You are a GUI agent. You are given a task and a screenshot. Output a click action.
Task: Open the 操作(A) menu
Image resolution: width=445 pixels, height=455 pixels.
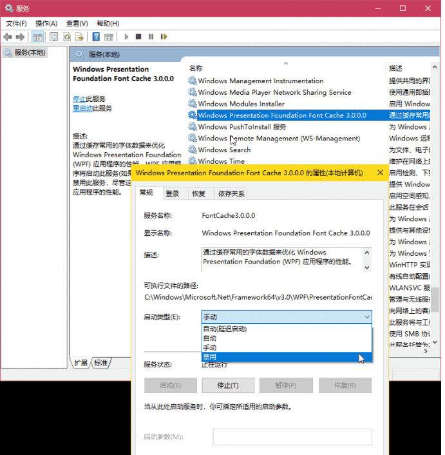tap(46, 23)
